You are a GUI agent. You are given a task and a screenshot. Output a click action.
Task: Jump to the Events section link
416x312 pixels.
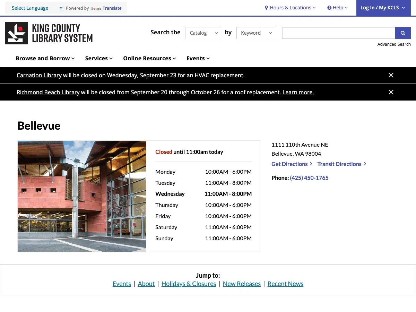[x=122, y=284]
